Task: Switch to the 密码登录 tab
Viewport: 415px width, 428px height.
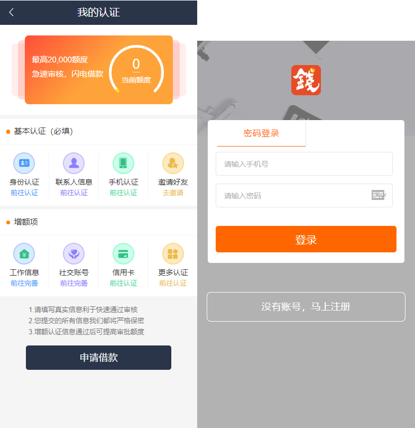Action: click(x=261, y=133)
